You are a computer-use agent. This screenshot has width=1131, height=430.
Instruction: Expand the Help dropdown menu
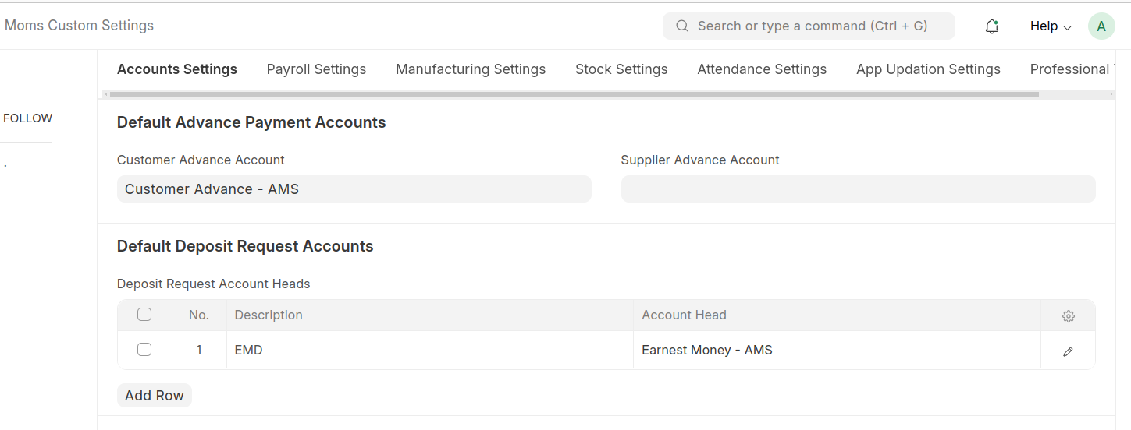(x=1051, y=26)
